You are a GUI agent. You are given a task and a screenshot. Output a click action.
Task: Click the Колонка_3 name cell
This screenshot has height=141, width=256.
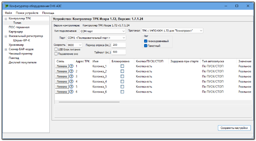[x=99, y=77]
